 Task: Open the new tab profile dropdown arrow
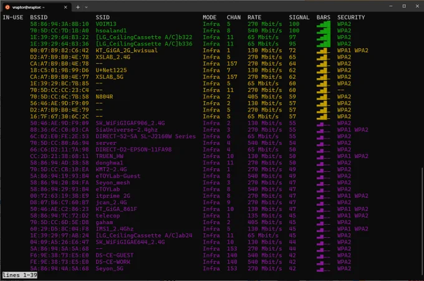tap(86, 7)
